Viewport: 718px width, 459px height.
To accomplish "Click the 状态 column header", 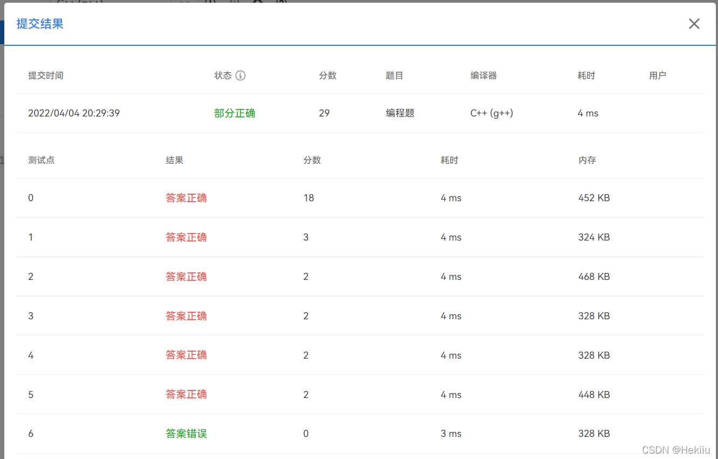I will (223, 76).
